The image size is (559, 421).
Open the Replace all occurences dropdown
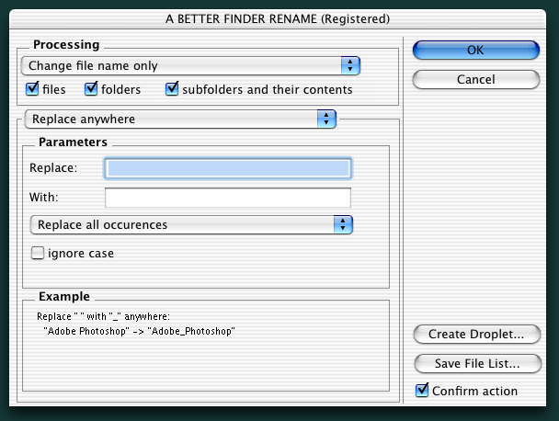(191, 224)
